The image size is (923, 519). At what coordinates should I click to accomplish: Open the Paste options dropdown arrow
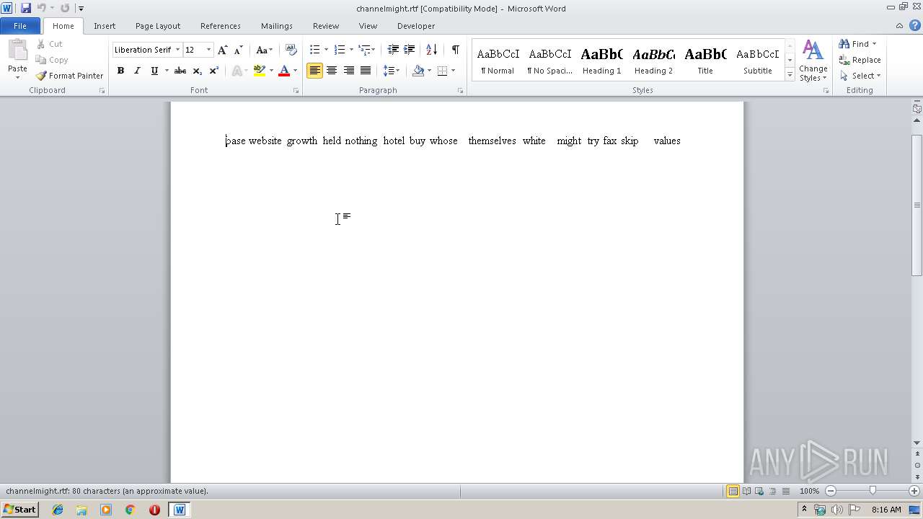[17, 78]
